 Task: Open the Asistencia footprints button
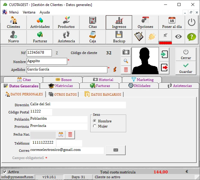point(66,37)
